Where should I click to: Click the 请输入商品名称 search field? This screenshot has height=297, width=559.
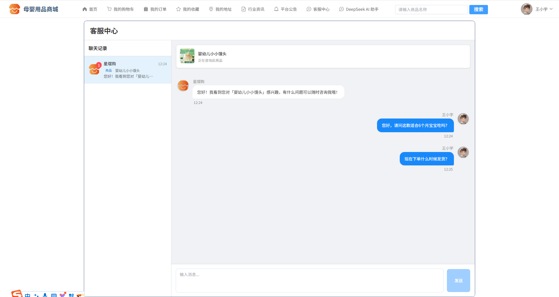pos(431,10)
